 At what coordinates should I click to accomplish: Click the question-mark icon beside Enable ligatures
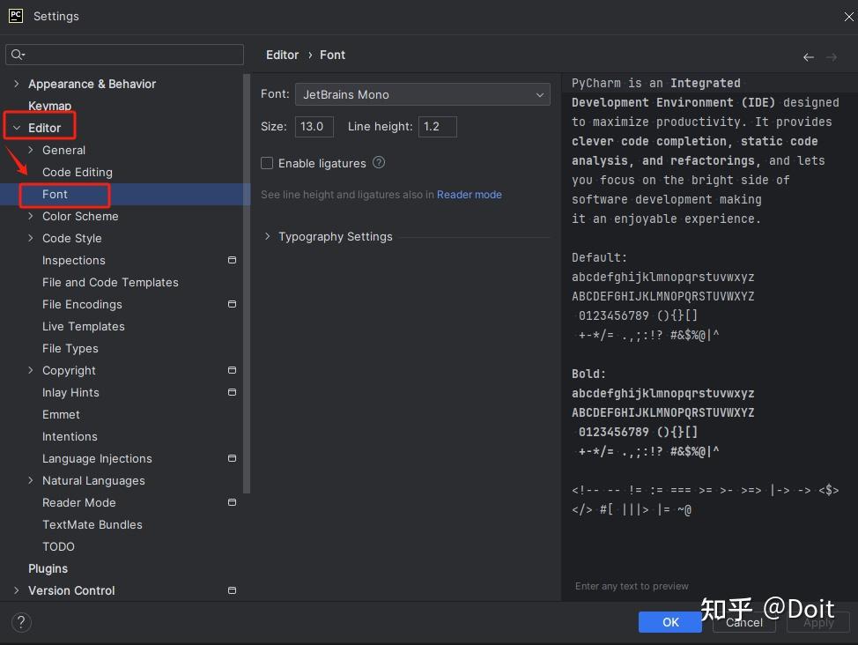coord(377,163)
